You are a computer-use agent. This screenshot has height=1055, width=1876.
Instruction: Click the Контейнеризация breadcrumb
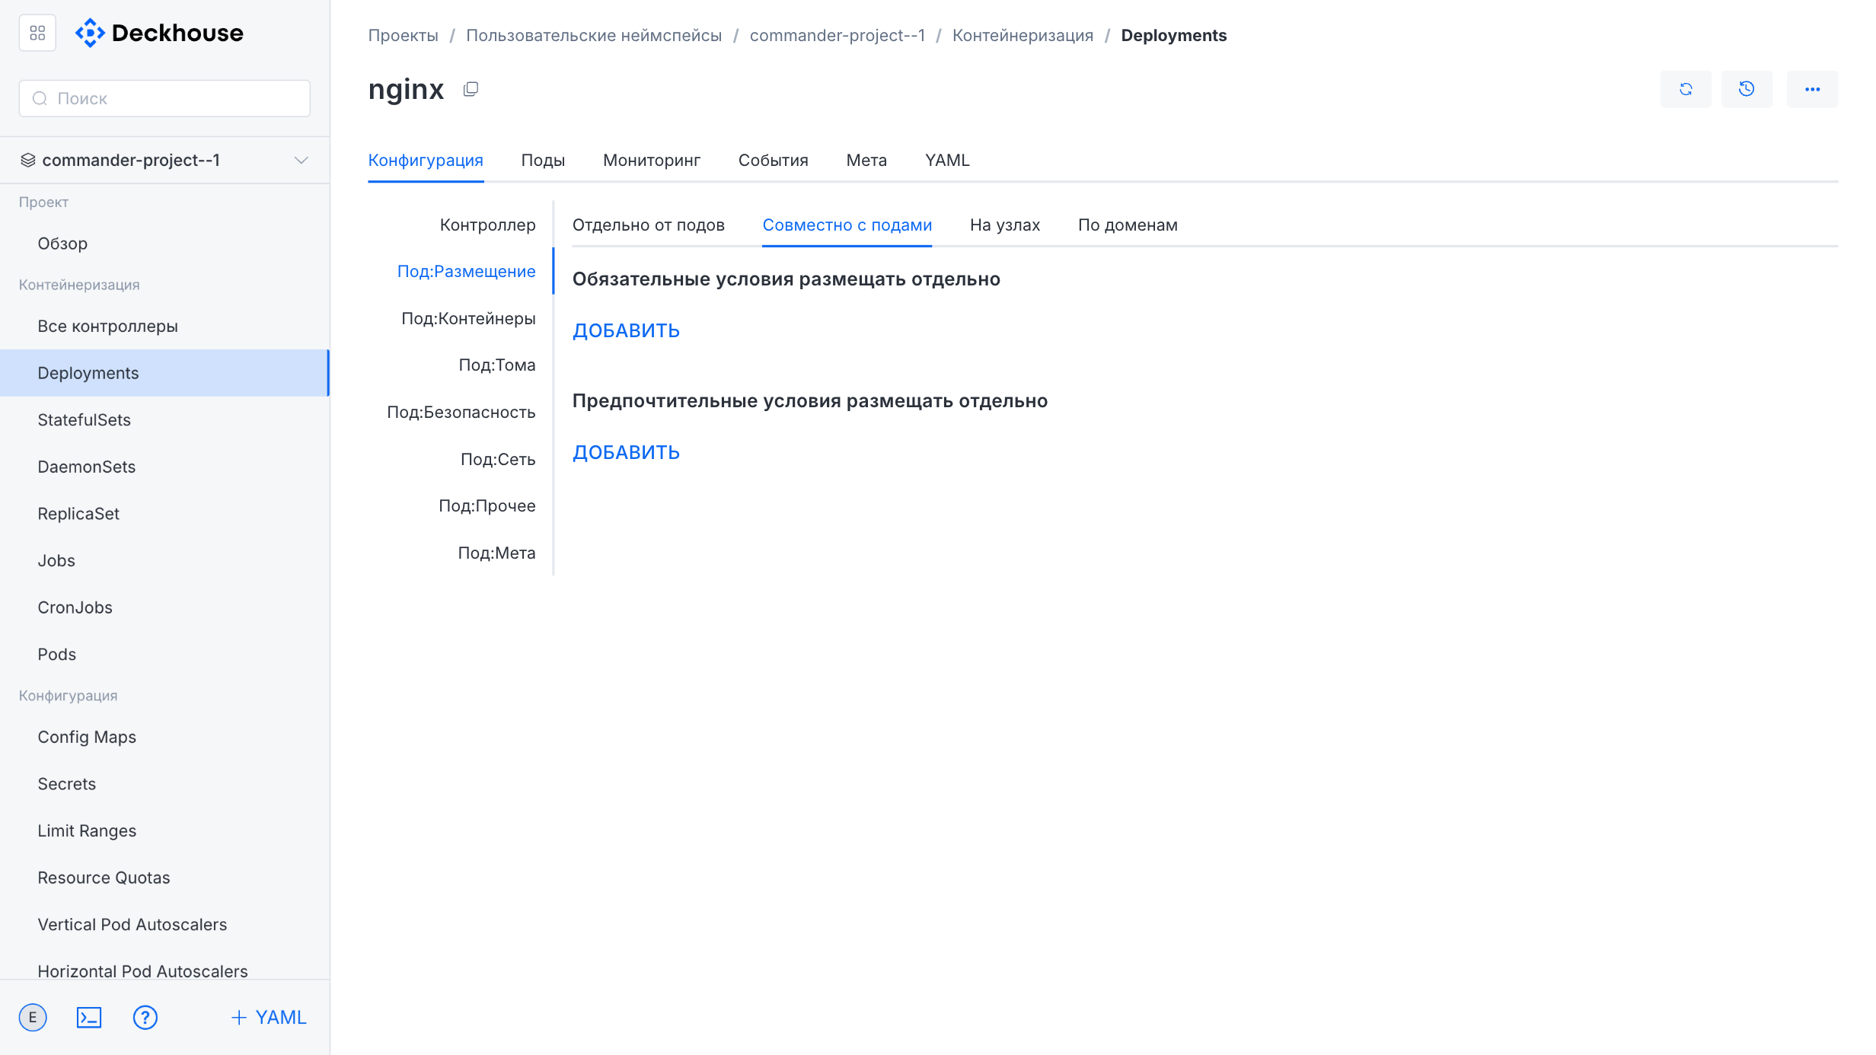click(1023, 35)
